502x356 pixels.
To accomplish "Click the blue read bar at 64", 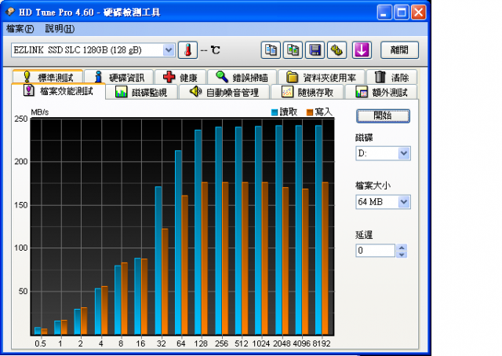I will click(x=178, y=243).
